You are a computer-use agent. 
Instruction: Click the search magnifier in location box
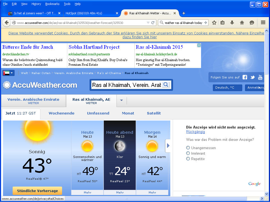point(166,85)
